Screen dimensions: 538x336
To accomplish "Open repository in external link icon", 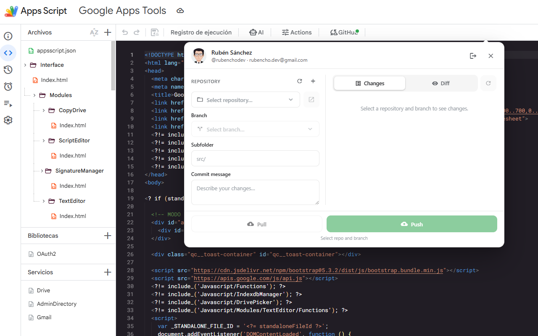I will (x=311, y=100).
